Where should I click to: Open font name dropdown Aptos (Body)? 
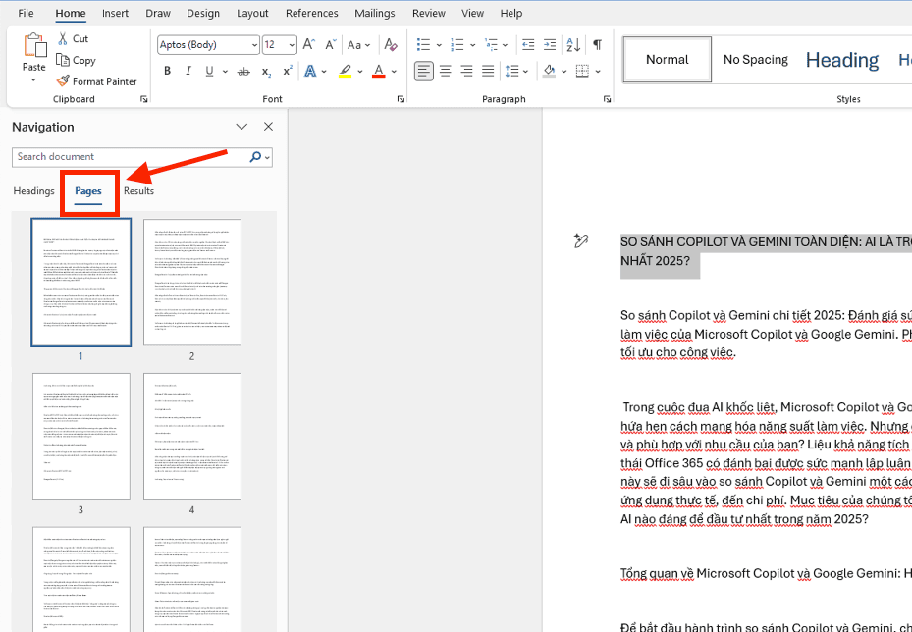[255, 45]
